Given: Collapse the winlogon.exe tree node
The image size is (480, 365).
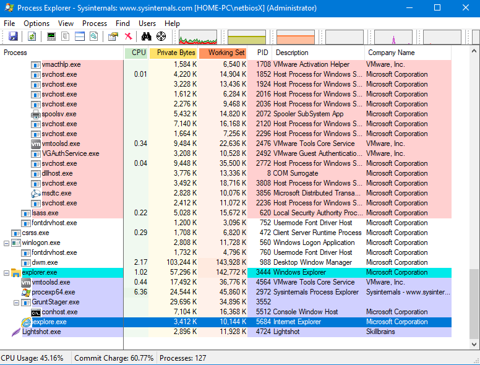Looking at the screenshot, I should click(x=7, y=243).
